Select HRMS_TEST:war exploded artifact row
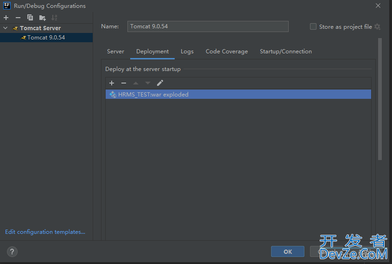 coord(238,94)
